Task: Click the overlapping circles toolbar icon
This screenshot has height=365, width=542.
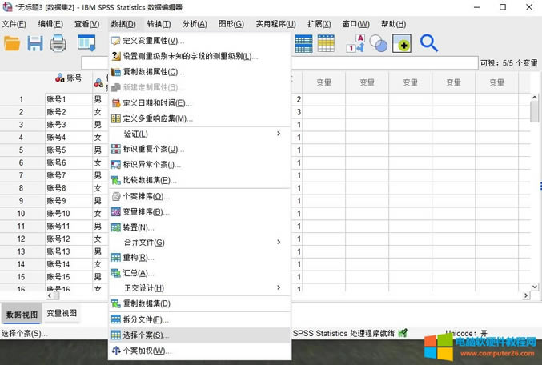Action: coord(379,44)
